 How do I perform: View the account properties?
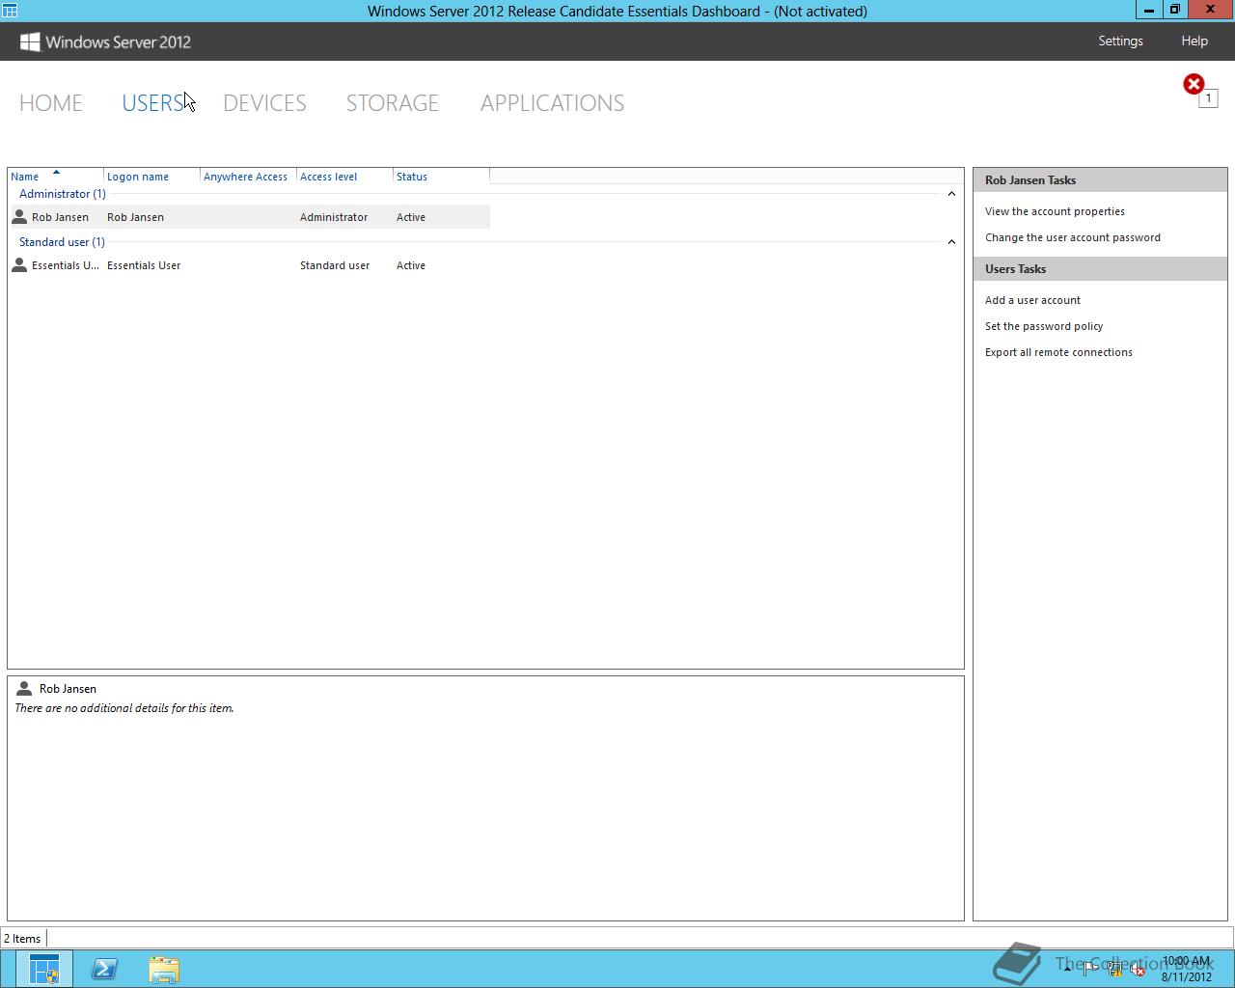click(1055, 211)
